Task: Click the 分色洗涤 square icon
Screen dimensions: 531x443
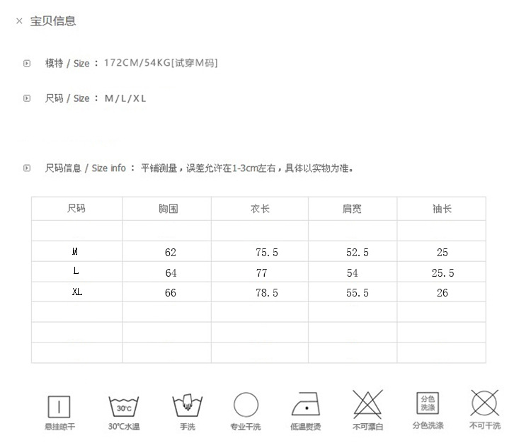Action: 428,403
